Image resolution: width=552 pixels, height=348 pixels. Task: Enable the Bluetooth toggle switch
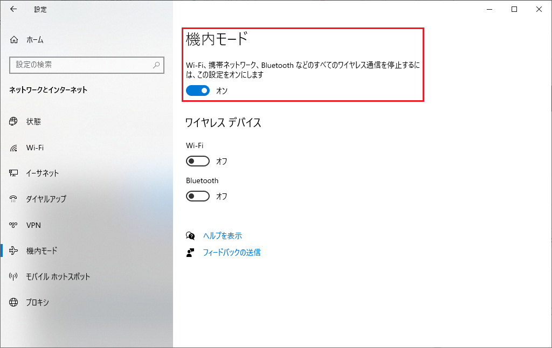coord(197,196)
